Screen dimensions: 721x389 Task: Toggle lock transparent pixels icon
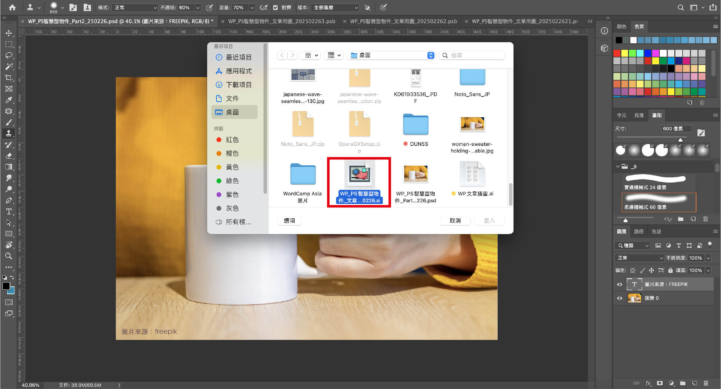[x=633, y=270]
